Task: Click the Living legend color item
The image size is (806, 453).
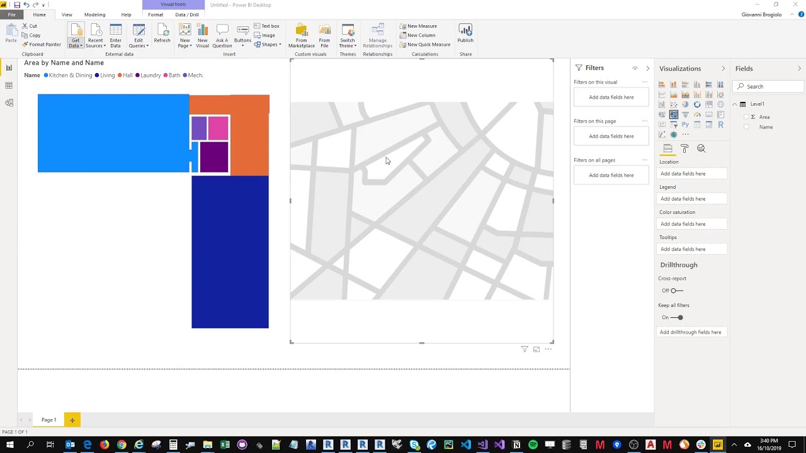Action: tap(105, 75)
